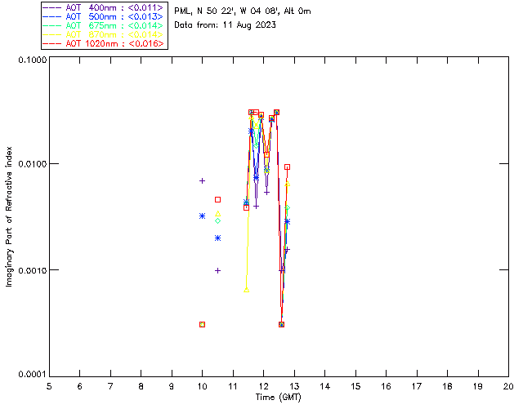The width and height of the screenshot is (523, 418).
Task: Click the x-axis tick label '19'
Action: coord(478,386)
